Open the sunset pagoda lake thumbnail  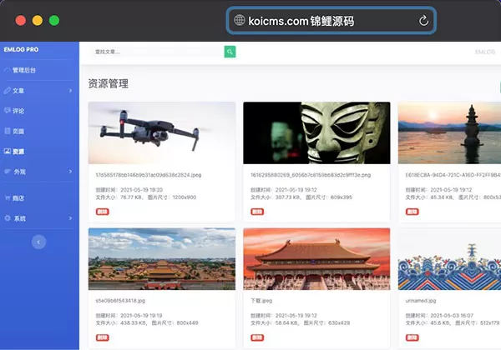point(449,133)
